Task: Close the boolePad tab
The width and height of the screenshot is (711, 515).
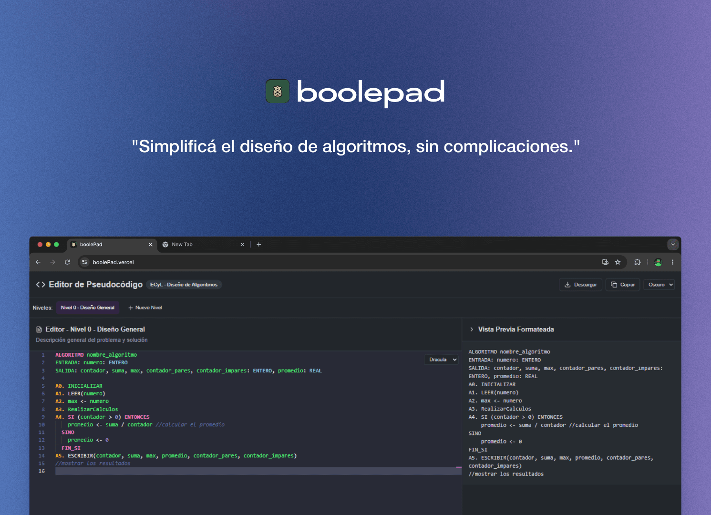Action: pyautogui.click(x=150, y=245)
